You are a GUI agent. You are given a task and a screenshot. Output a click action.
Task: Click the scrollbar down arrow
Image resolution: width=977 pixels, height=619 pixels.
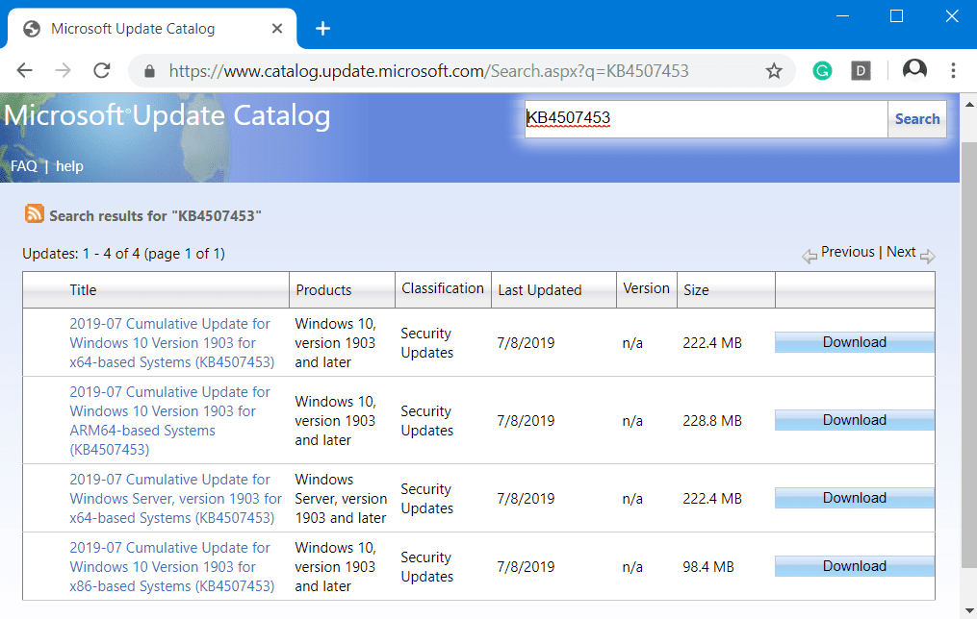coord(969,610)
